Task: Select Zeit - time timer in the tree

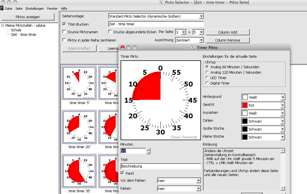Action: (24, 34)
